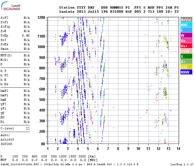Select the MUF row label at bottom
The image size is (194, 166).
(3, 160)
